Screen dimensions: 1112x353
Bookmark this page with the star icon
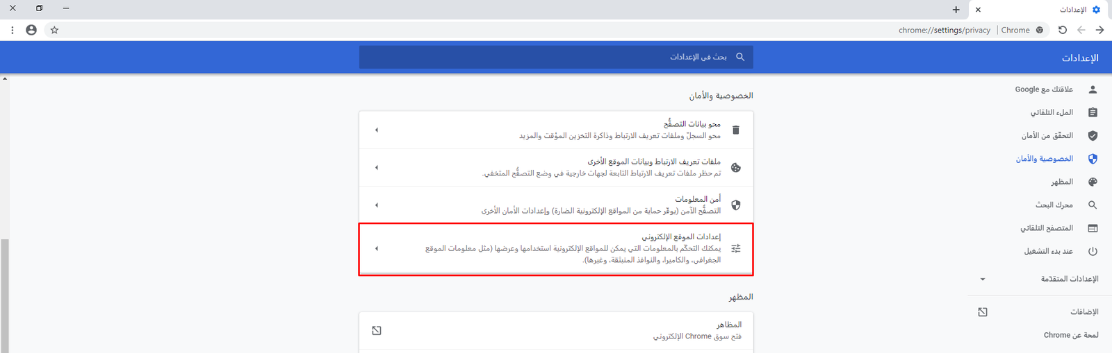point(54,30)
